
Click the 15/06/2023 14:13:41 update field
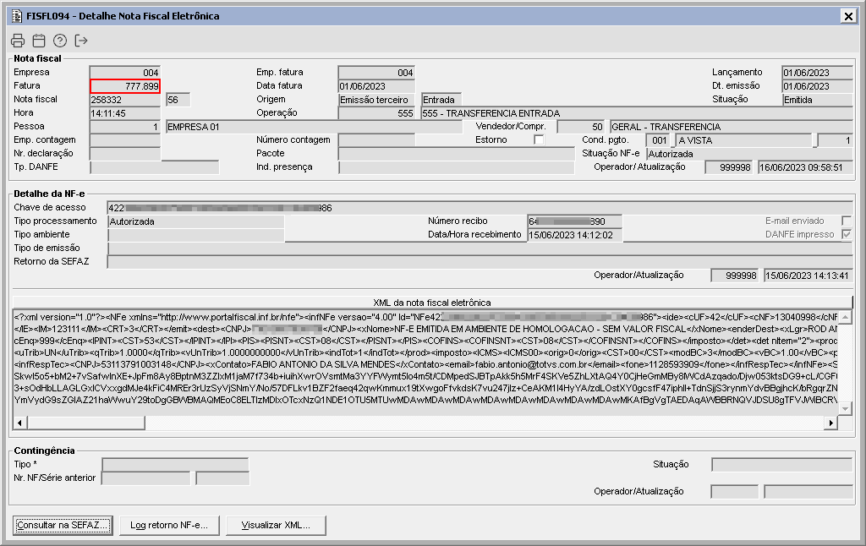coord(808,276)
